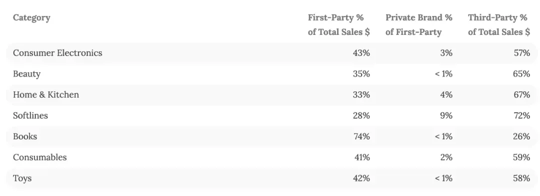Click the Toys category cell
Image resolution: width=540 pixels, height=196 pixels.
22,179
